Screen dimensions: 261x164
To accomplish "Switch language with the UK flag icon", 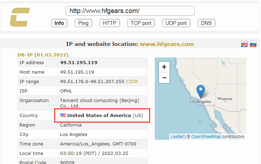I will pos(244,44).
